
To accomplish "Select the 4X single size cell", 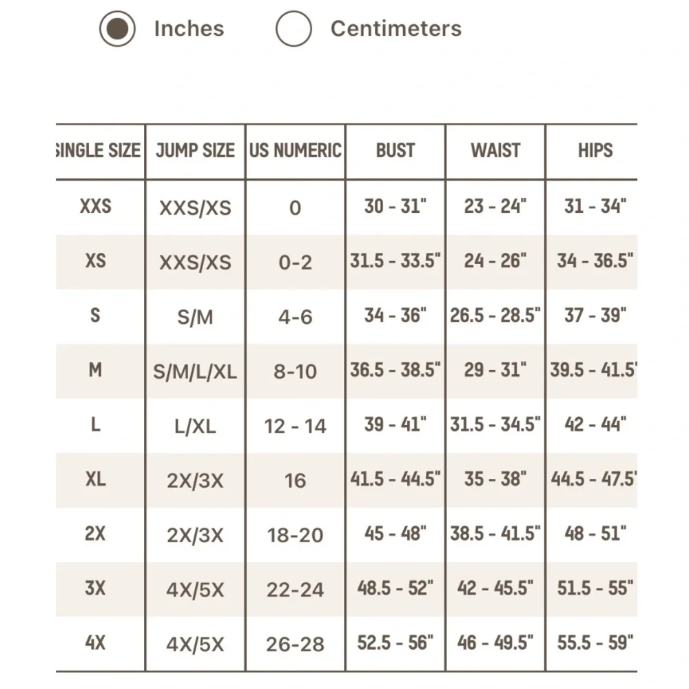I will [x=95, y=643].
